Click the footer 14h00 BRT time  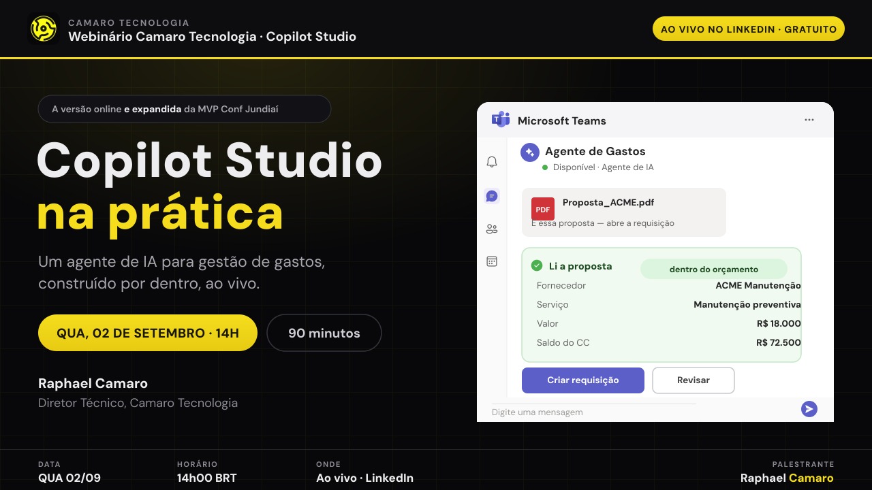click(207, 478)
